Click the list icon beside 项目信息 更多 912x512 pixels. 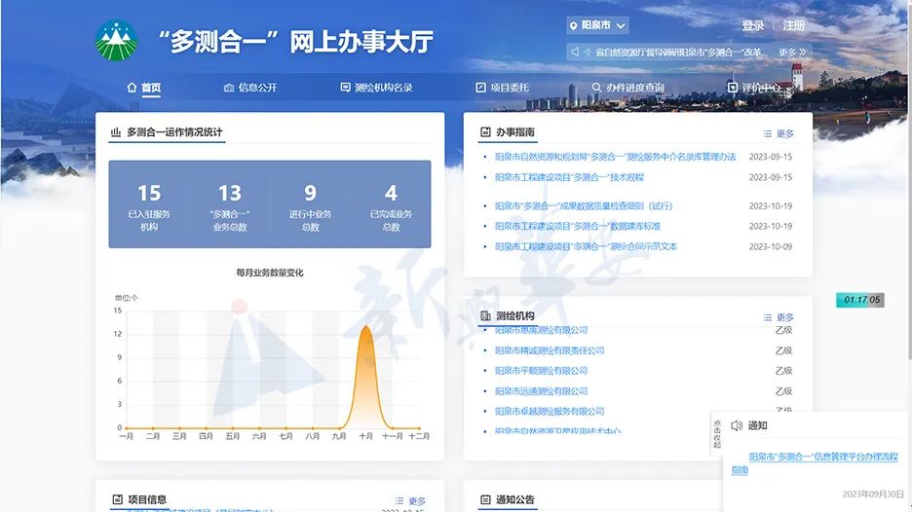[x=399, y=501]
